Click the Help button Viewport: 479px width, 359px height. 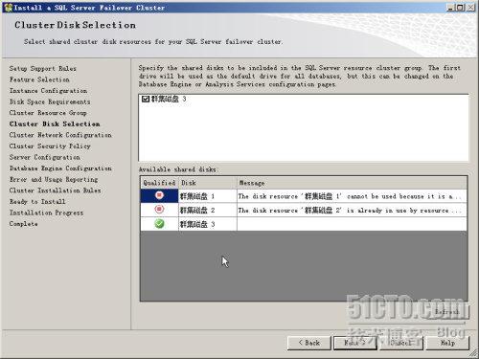(447, 343)
